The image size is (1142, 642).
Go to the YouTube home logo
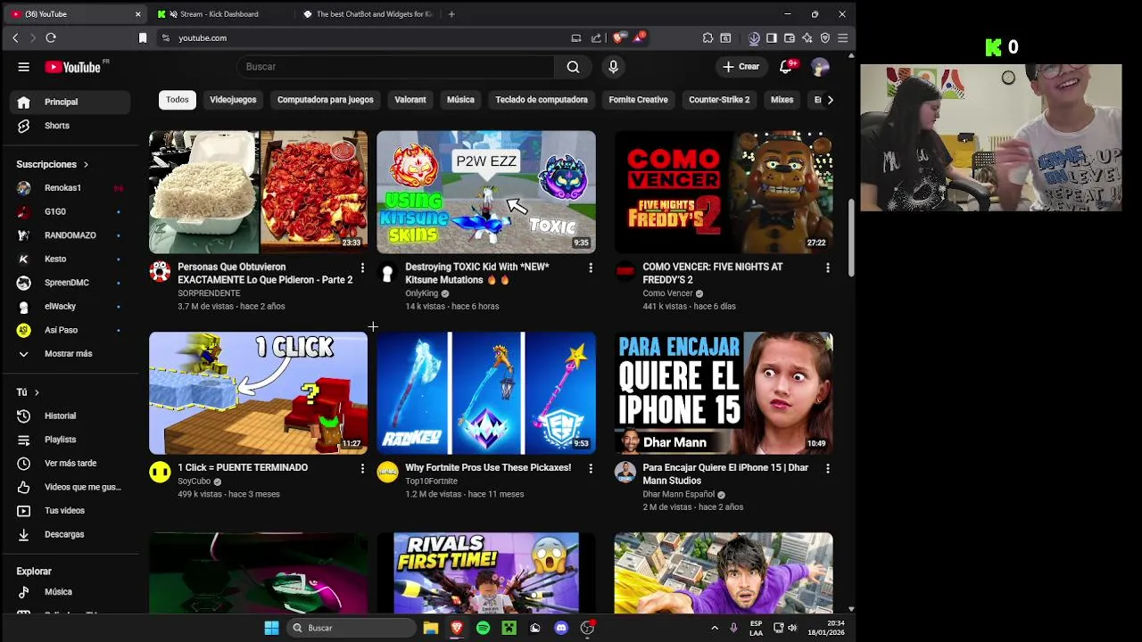[x=73, y=67]
